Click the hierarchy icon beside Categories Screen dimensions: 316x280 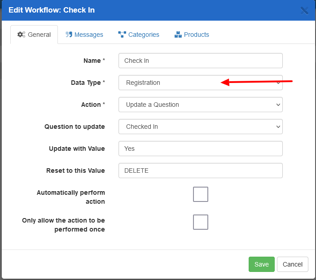click(x=122, y=35)
